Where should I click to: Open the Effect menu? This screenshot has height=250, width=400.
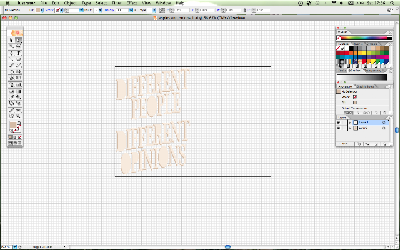[132, 3]
